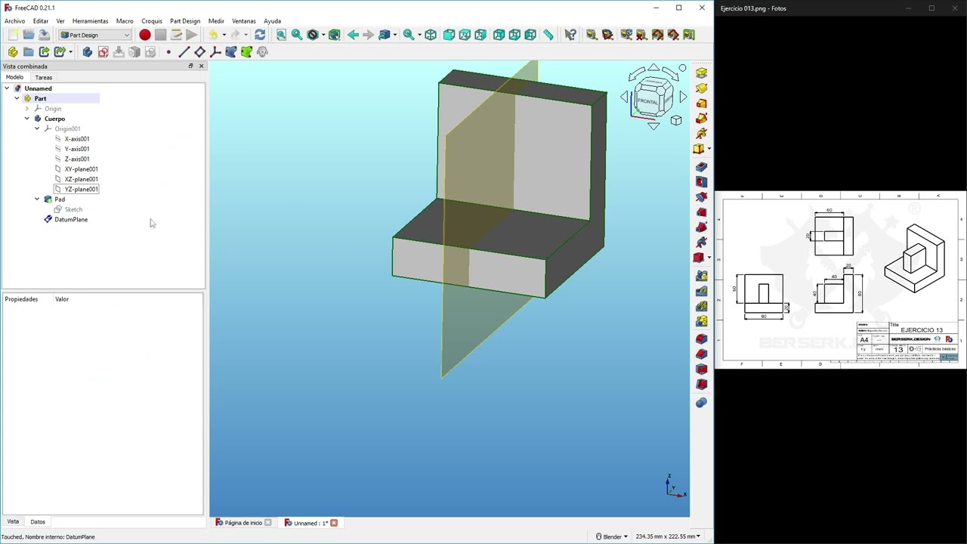Open the Part Design menu
The height and width of the screenshot is (544, 967).
(185, 21)
